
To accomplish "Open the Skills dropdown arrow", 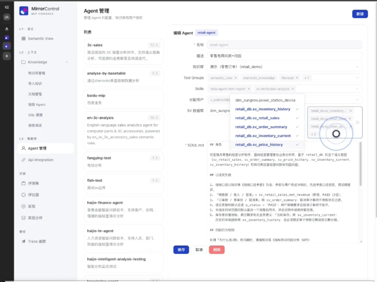I will [x=357, y=89].
